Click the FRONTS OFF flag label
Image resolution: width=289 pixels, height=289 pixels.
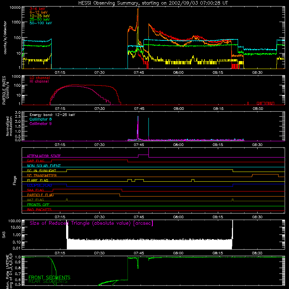tap(38, 204)
